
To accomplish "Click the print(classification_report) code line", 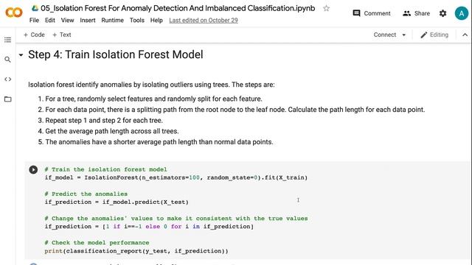I will 136,251.
